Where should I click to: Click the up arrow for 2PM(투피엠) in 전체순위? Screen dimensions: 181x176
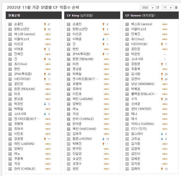[45, 74]
